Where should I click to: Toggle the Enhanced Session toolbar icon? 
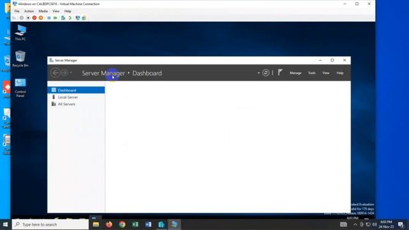click(x=78, y=18)
